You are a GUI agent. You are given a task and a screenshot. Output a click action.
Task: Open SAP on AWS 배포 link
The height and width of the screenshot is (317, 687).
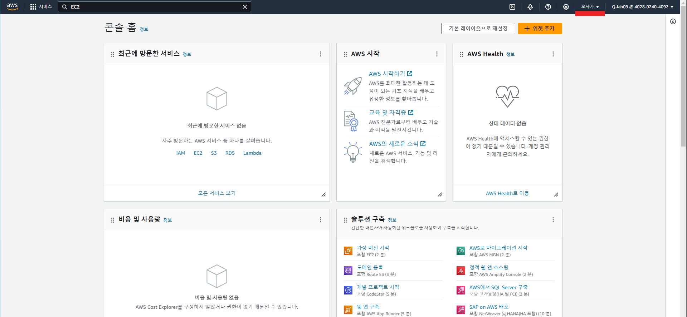tap(489, 307)
